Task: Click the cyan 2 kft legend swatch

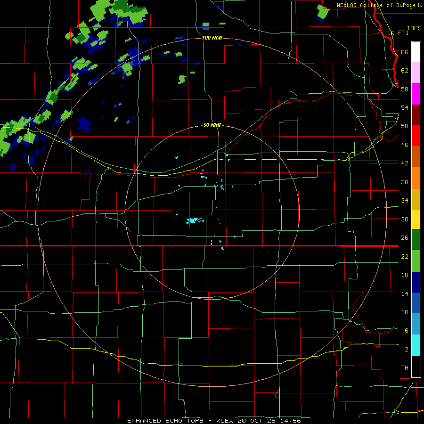Action: click(416, 345)
